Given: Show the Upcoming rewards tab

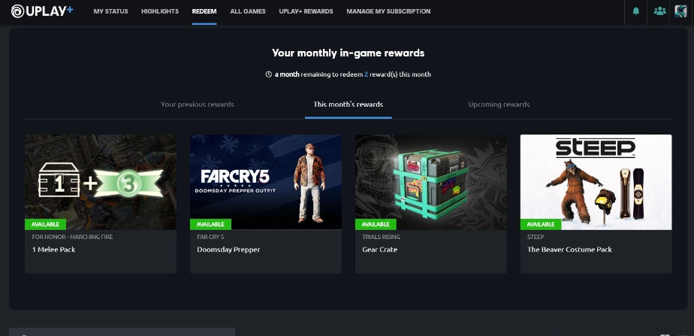Looking at the screenshot, I should click(499, 104).
